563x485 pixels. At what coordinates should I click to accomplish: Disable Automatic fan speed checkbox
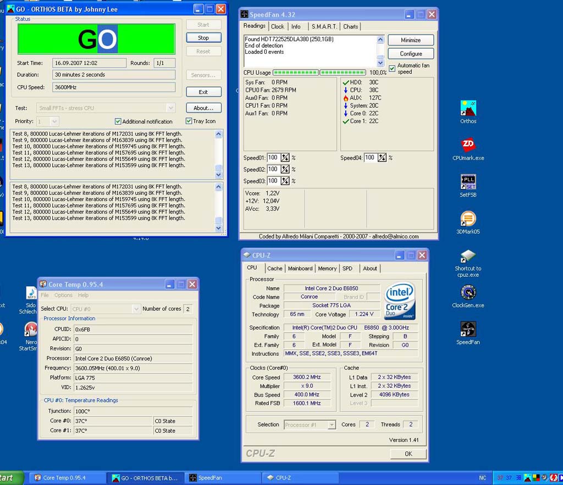(x=392, y=68)
